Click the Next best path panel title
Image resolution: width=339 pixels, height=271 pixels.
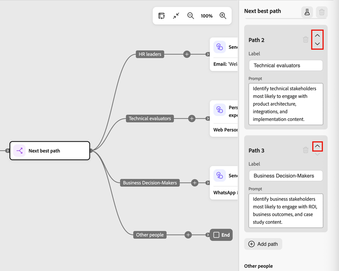coord(263,11)
